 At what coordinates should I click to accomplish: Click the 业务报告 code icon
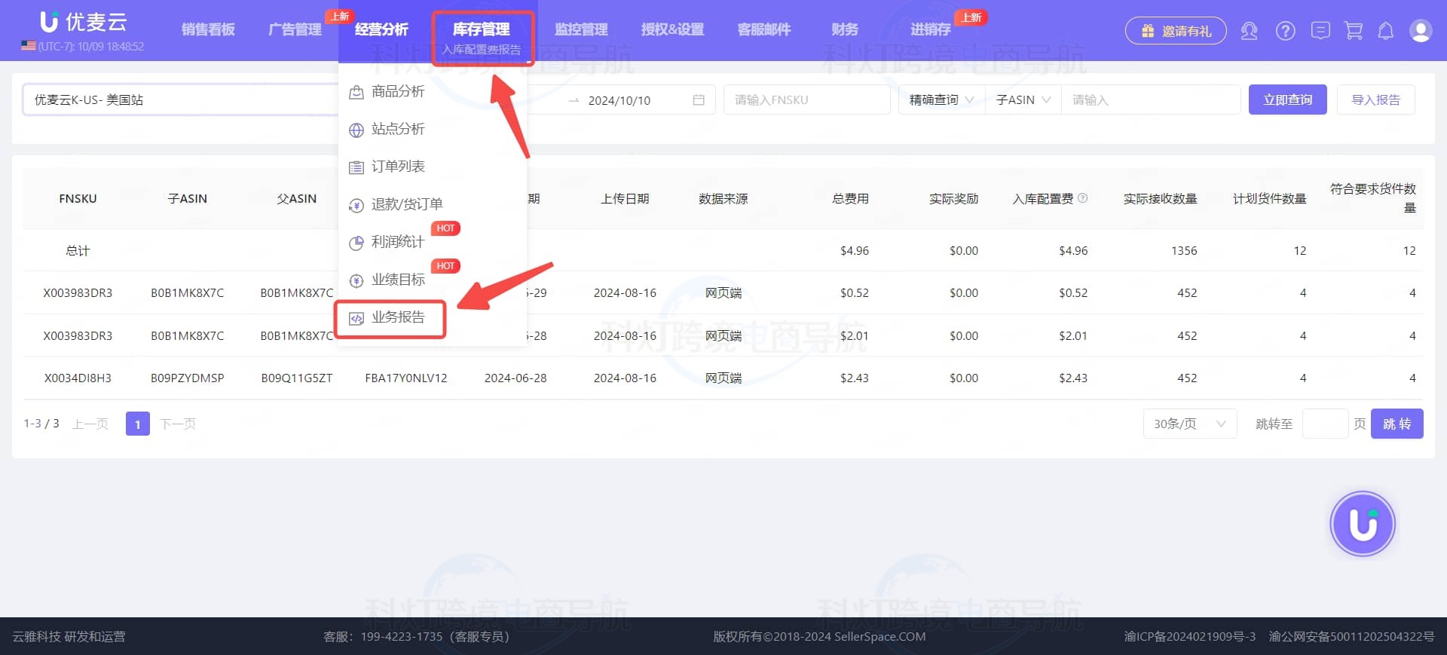356,318
